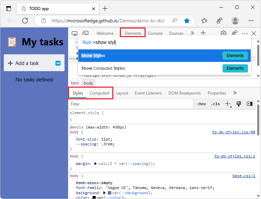261x199 pixels.
Task: Click the Add a task field
Action: point(34,63)
